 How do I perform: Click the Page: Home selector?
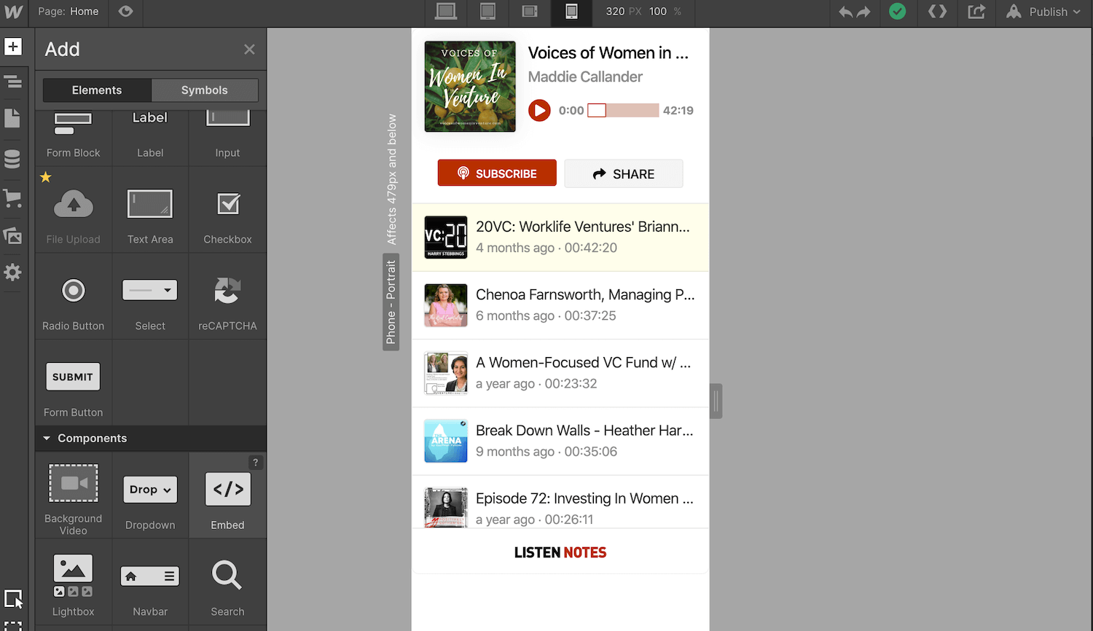(x=68, y=12)
